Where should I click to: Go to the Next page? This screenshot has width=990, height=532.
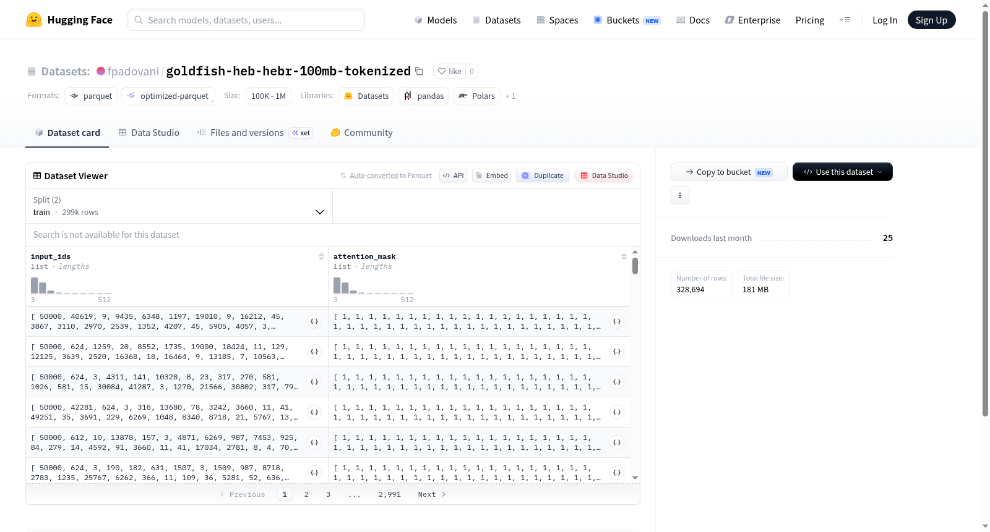coord(432,494)
